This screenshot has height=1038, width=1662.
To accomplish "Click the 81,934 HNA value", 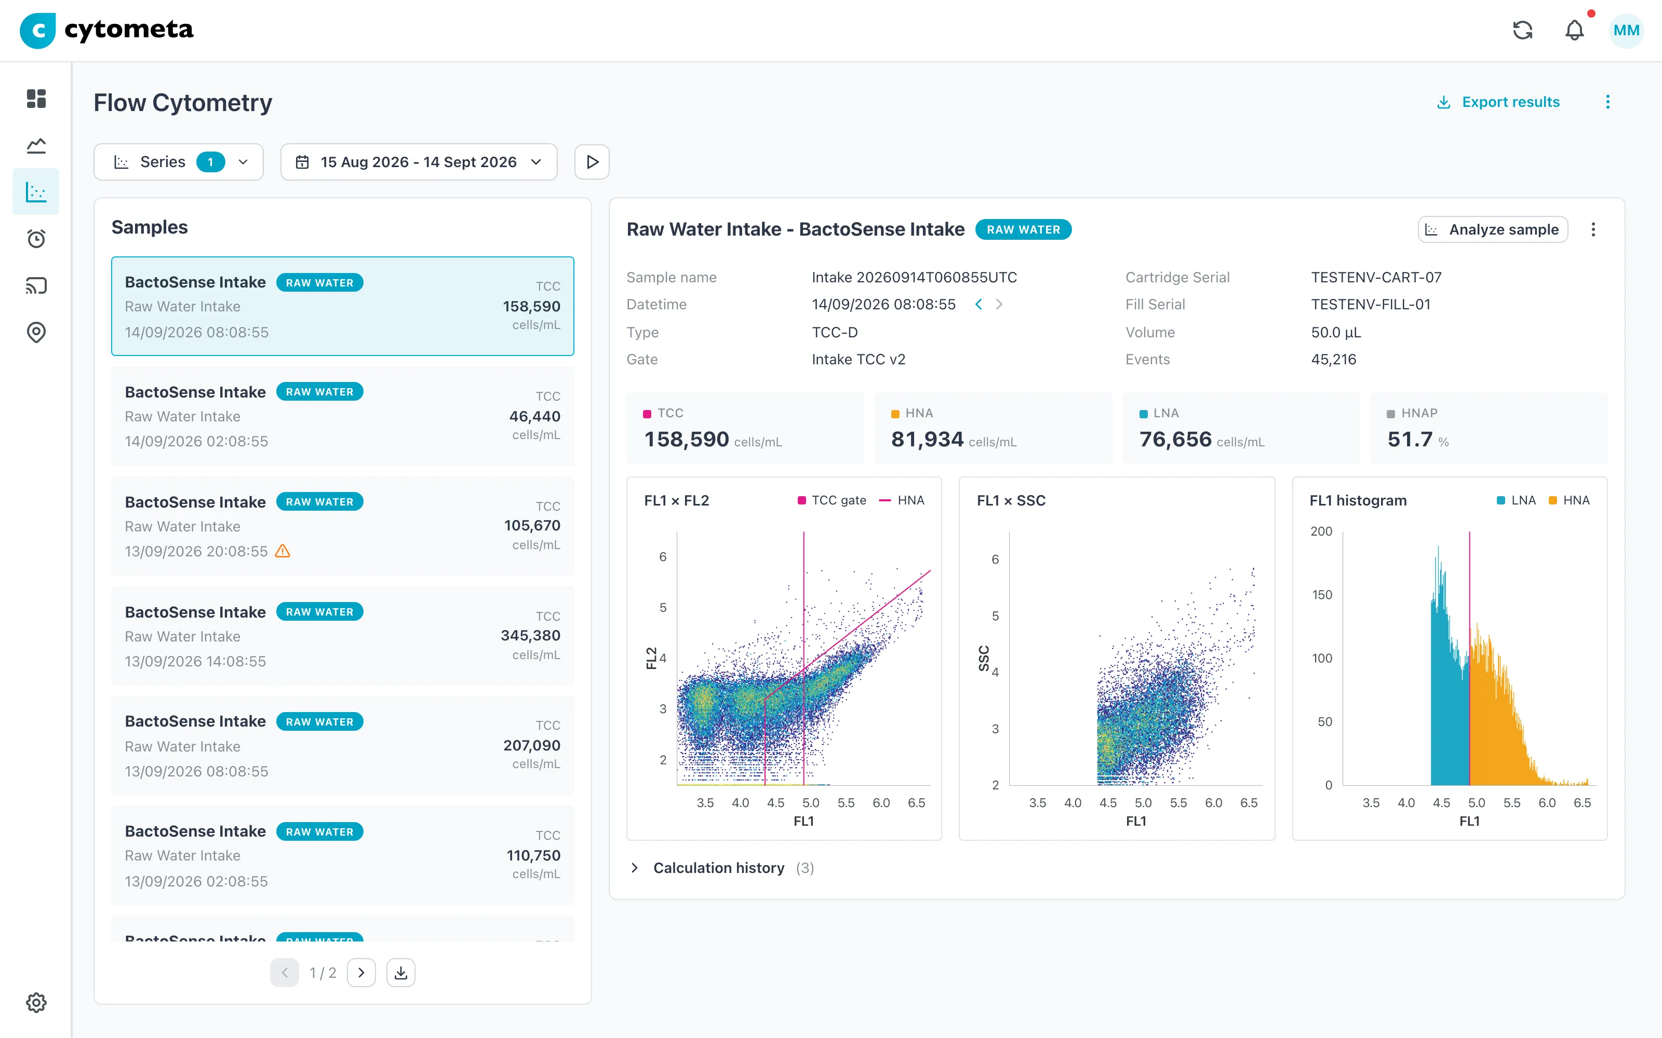I will point(927,440).
